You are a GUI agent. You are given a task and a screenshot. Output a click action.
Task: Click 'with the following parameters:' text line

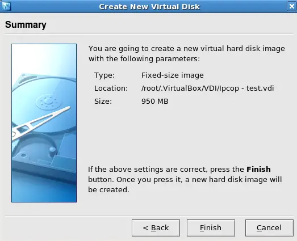click(144, 58)
